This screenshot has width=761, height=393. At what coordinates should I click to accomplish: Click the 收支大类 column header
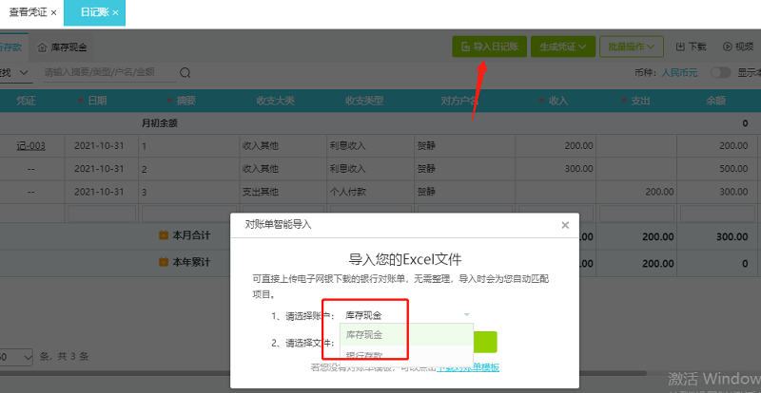(x=276, y=101)
